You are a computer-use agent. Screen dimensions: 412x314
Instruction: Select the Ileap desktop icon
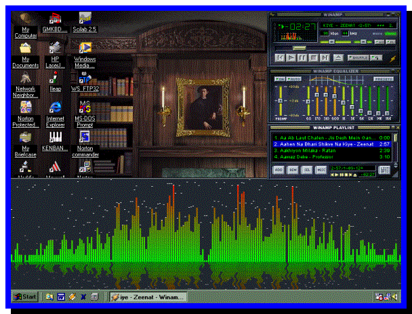pyautogui.click(x=55, y=82)
